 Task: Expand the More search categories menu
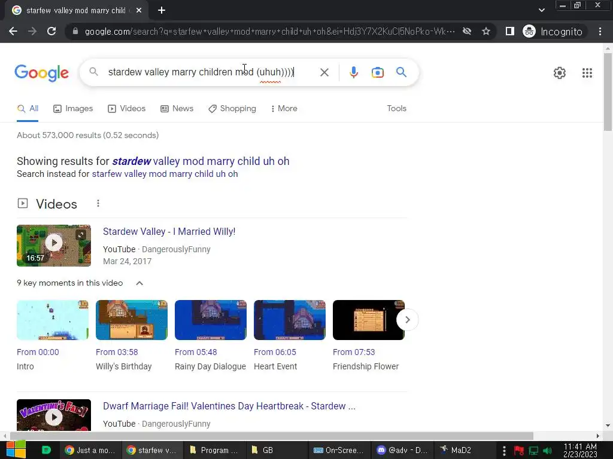point(284,109)
